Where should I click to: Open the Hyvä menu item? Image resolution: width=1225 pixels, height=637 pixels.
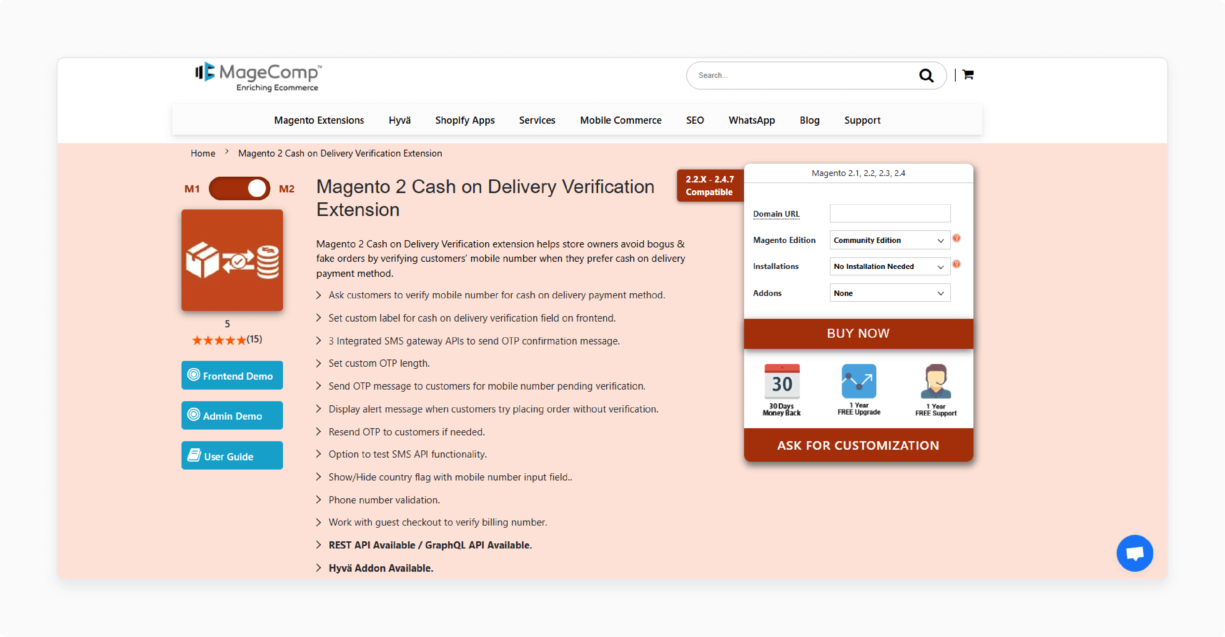coord(400,120)
